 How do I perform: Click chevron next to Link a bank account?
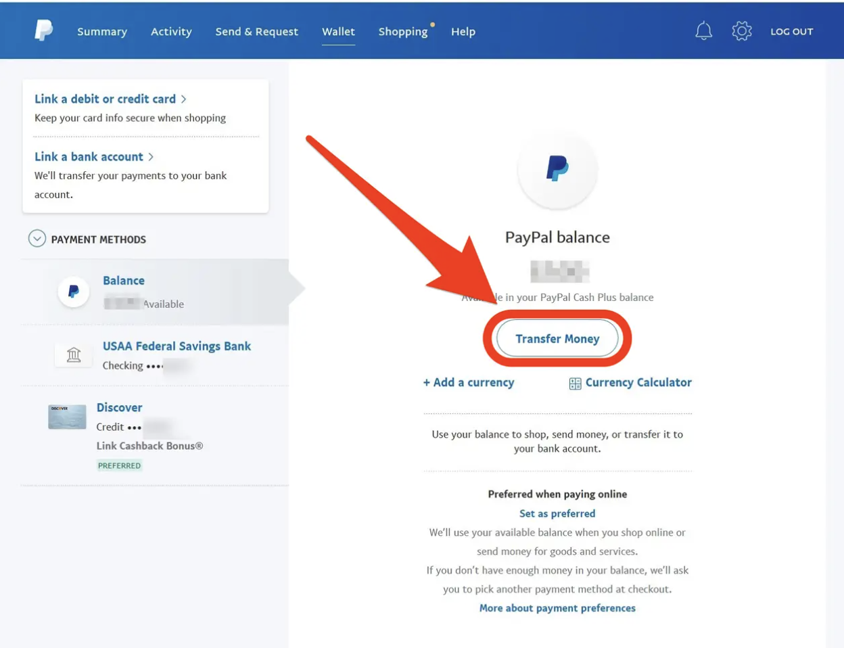pos(151,157)
